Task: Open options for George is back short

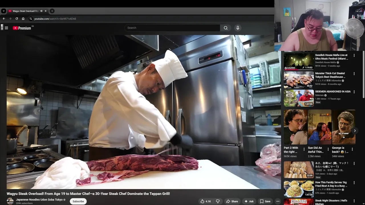Action: (352, 149)
